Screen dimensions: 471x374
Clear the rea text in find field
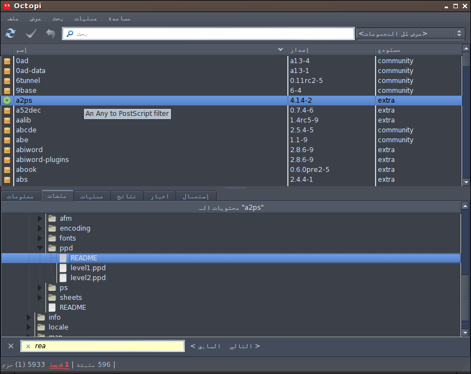click(28, 347)
